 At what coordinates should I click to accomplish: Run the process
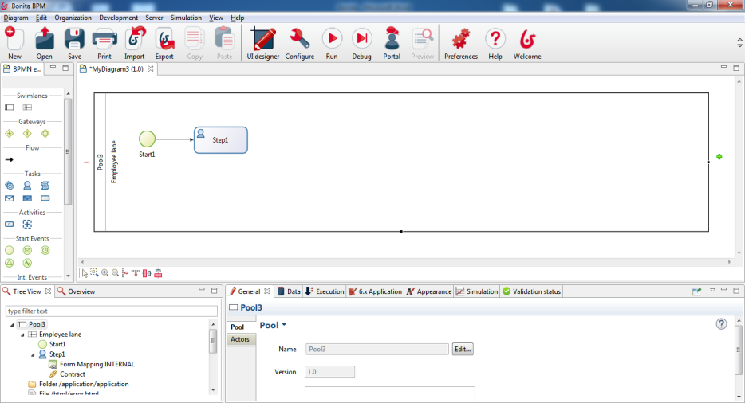[332, 43]
